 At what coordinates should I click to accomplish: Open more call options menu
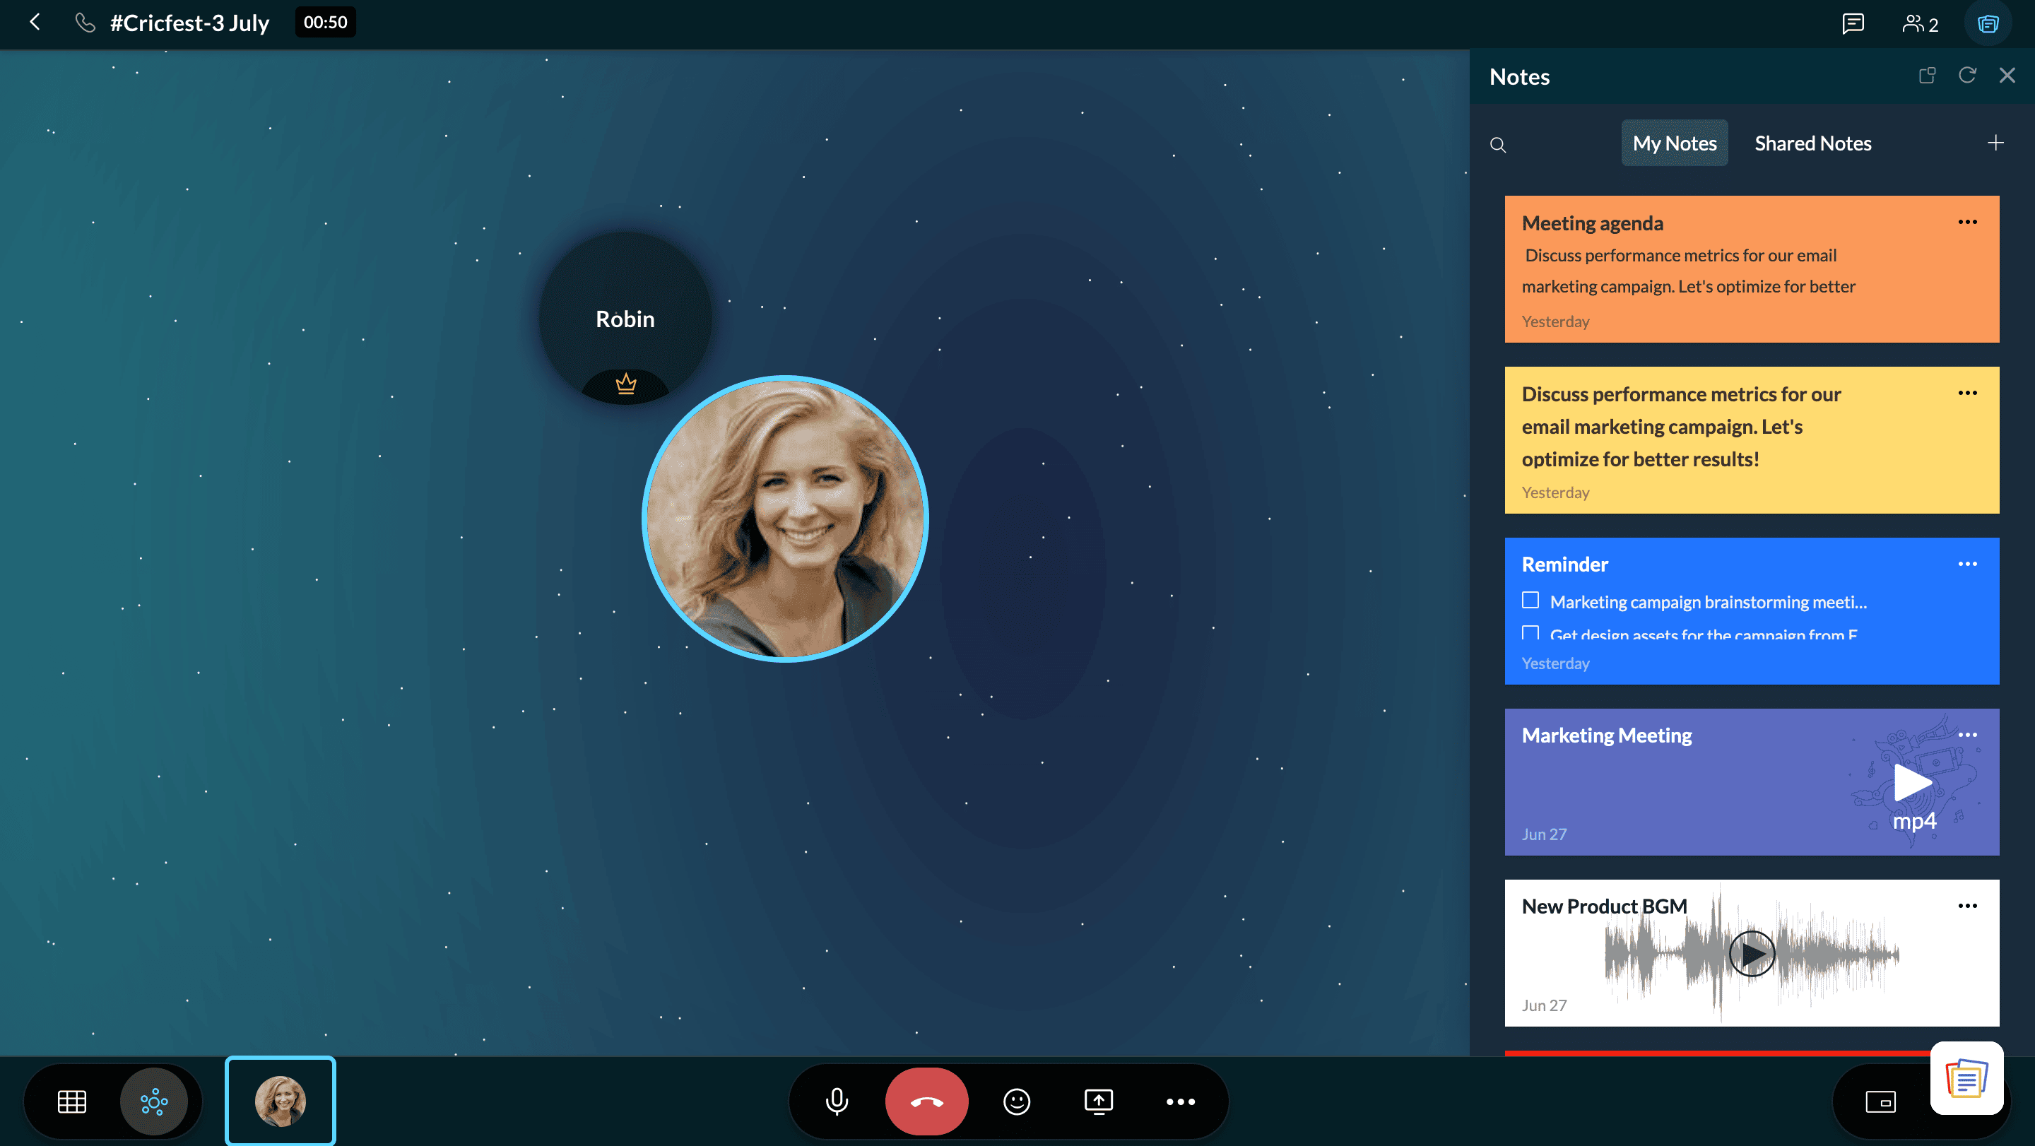point(1180,1101)
